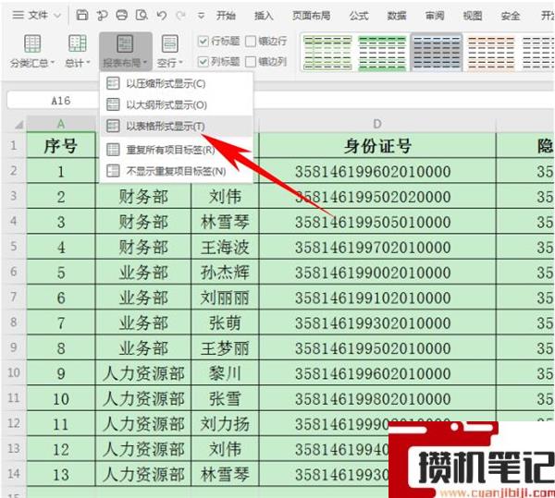The image size is (555, 498).
Task: Switch to 审阅 tab
Action: [x=435, y=16]
